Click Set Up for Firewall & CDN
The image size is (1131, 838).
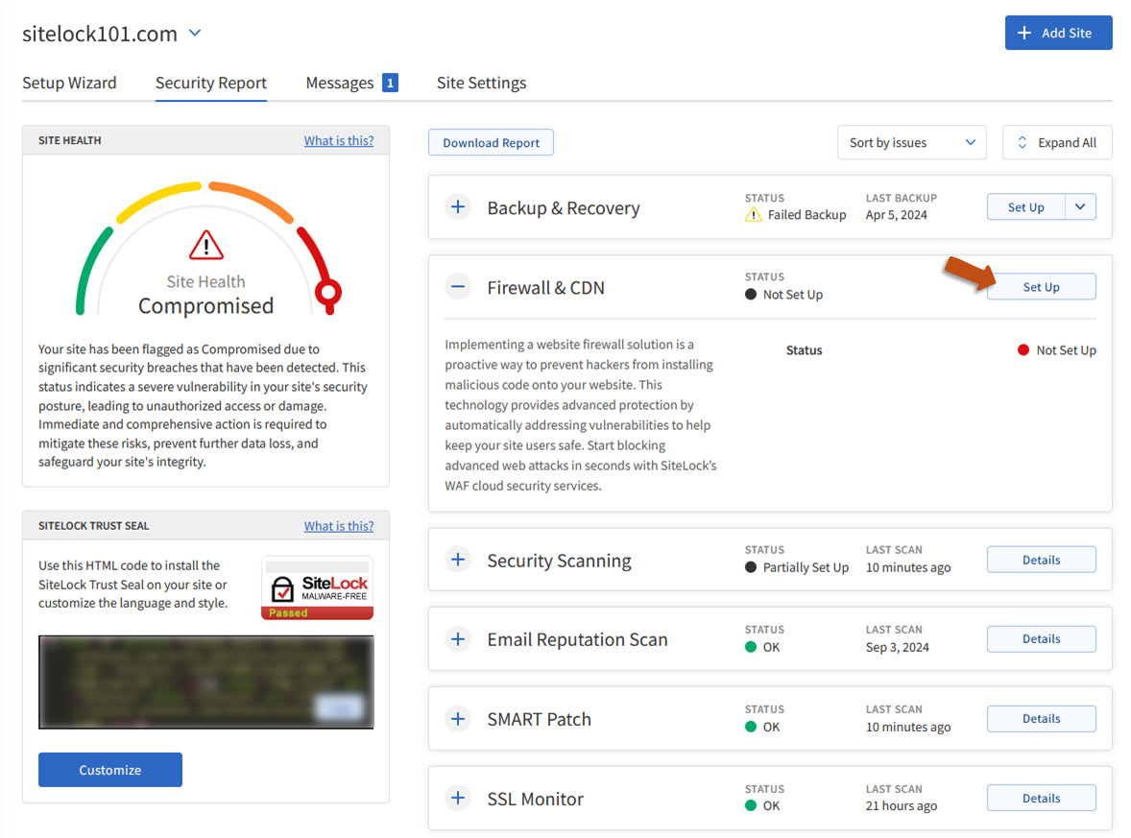tap(1041, 287)
